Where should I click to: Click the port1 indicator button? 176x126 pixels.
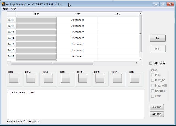13,78
